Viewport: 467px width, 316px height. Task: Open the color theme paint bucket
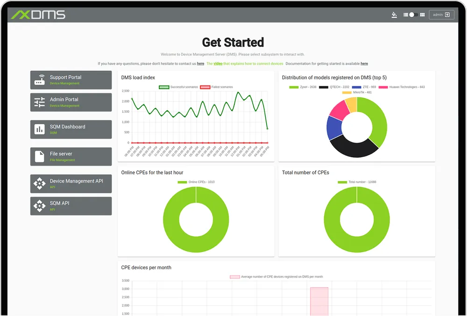click(394, 15)
